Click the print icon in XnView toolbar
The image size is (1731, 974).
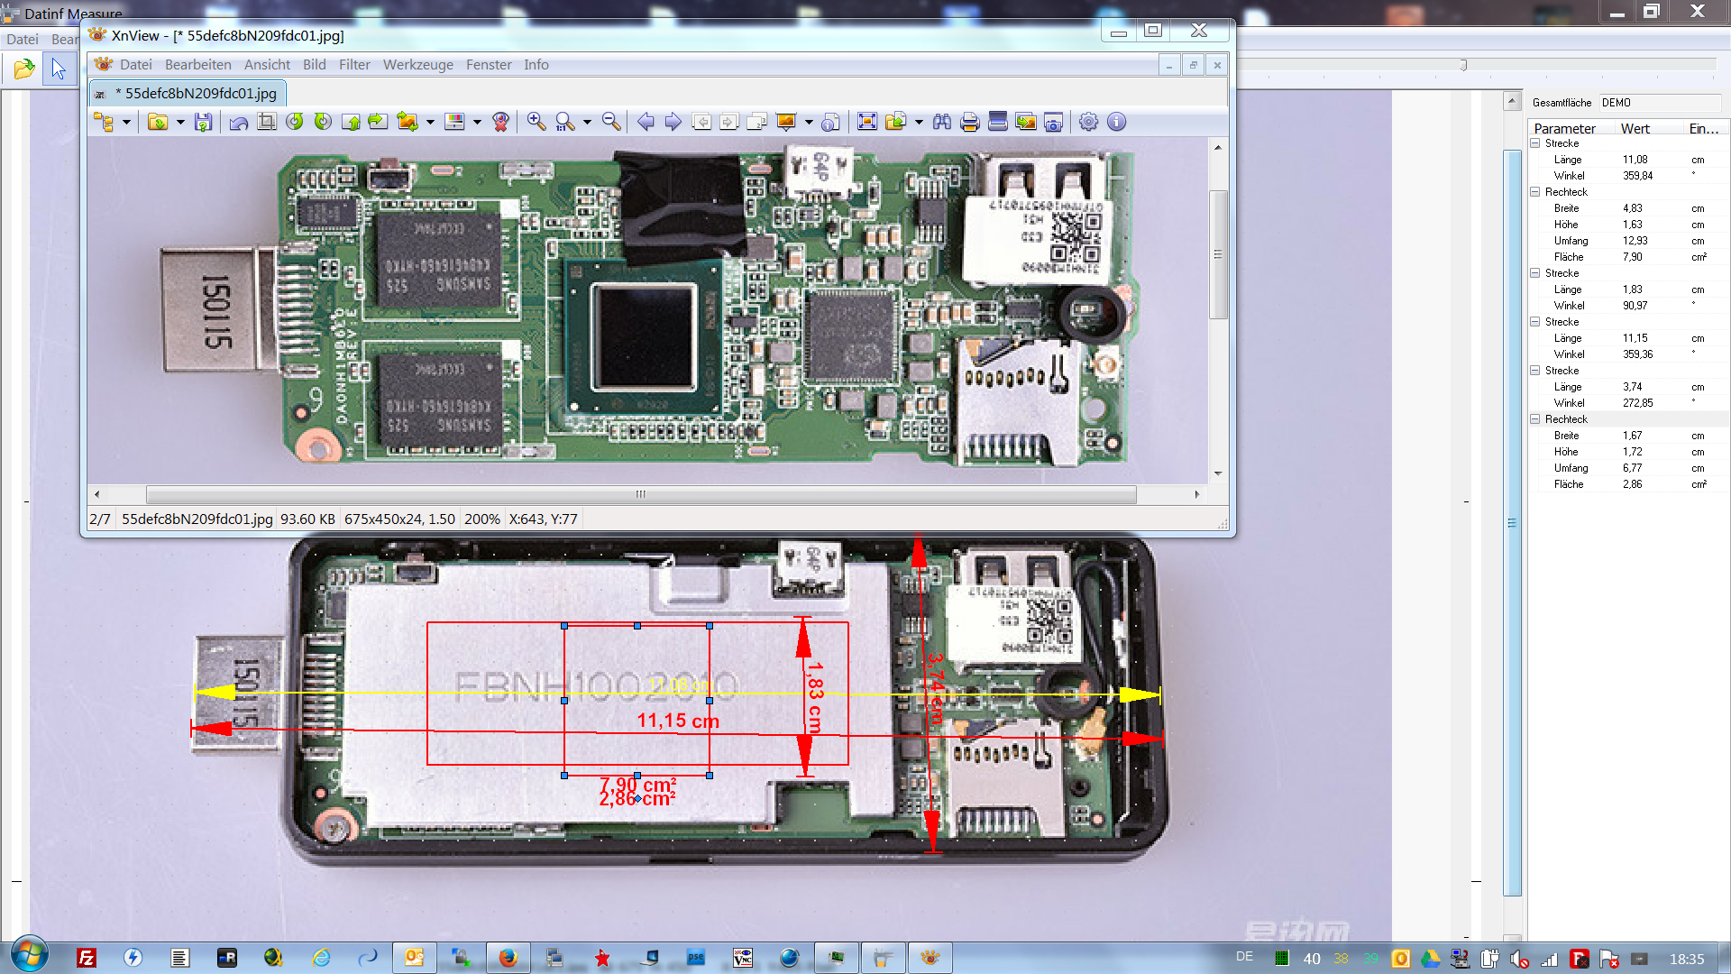[x=969, y=122]
